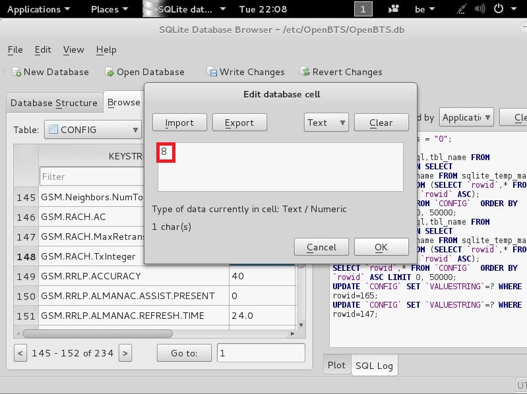Click the Import button in dialog
The width and height of the screenshot is (527, 394).
tap(179, 123)
